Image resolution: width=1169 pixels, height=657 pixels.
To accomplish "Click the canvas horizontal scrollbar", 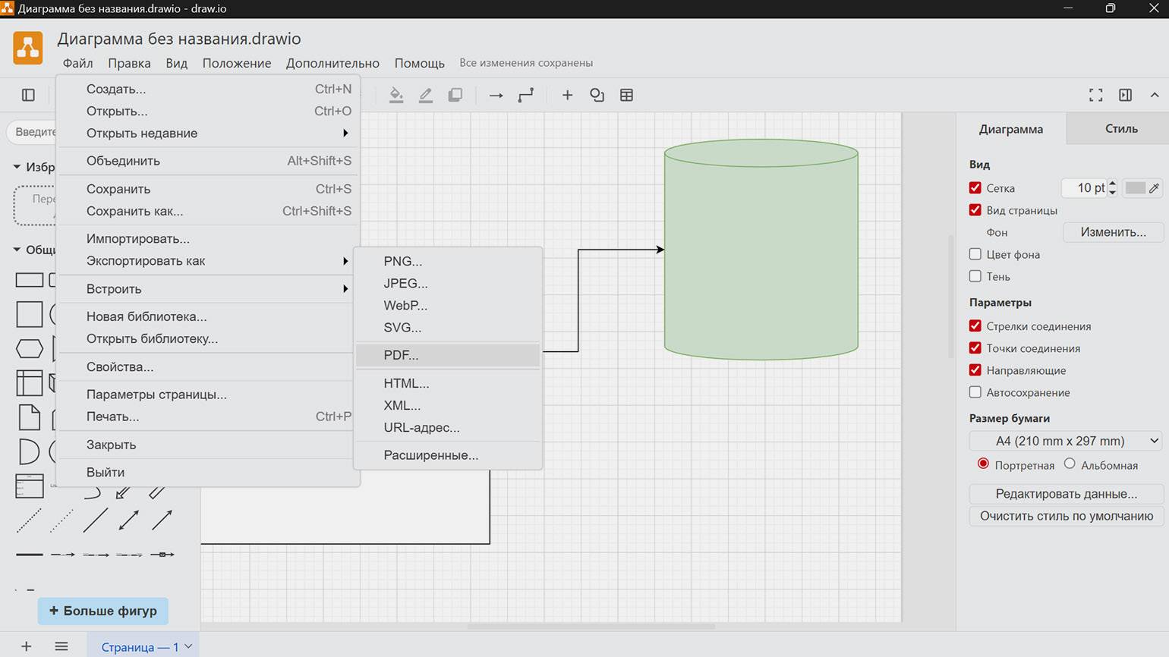I will [x=591, y=627].
